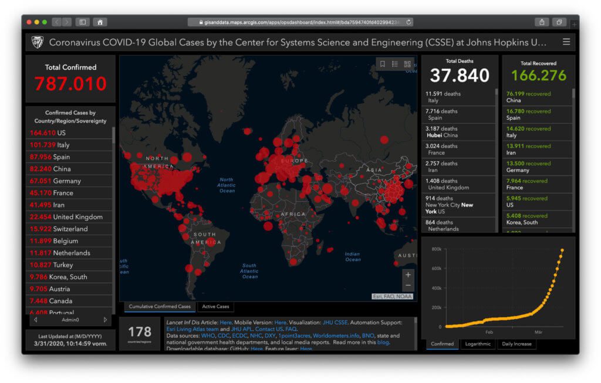
Task: Click the Contact US link
Action: click(x=269, y=329)
